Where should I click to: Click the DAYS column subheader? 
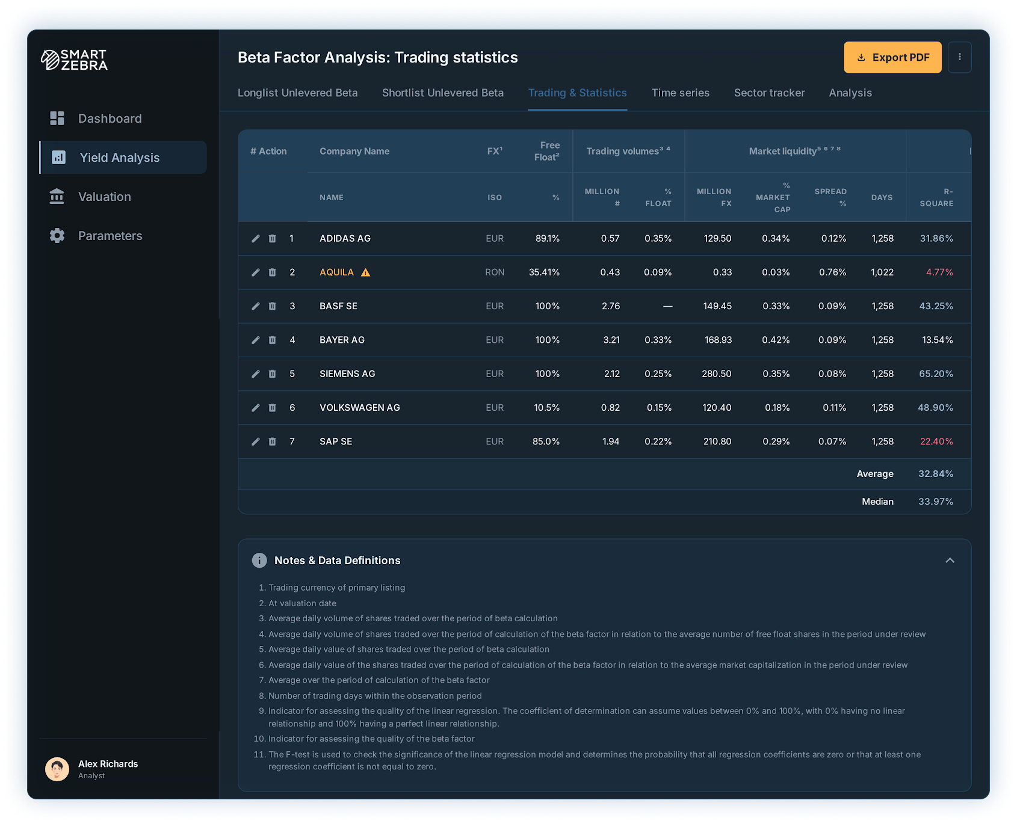(x=882, y=197)
